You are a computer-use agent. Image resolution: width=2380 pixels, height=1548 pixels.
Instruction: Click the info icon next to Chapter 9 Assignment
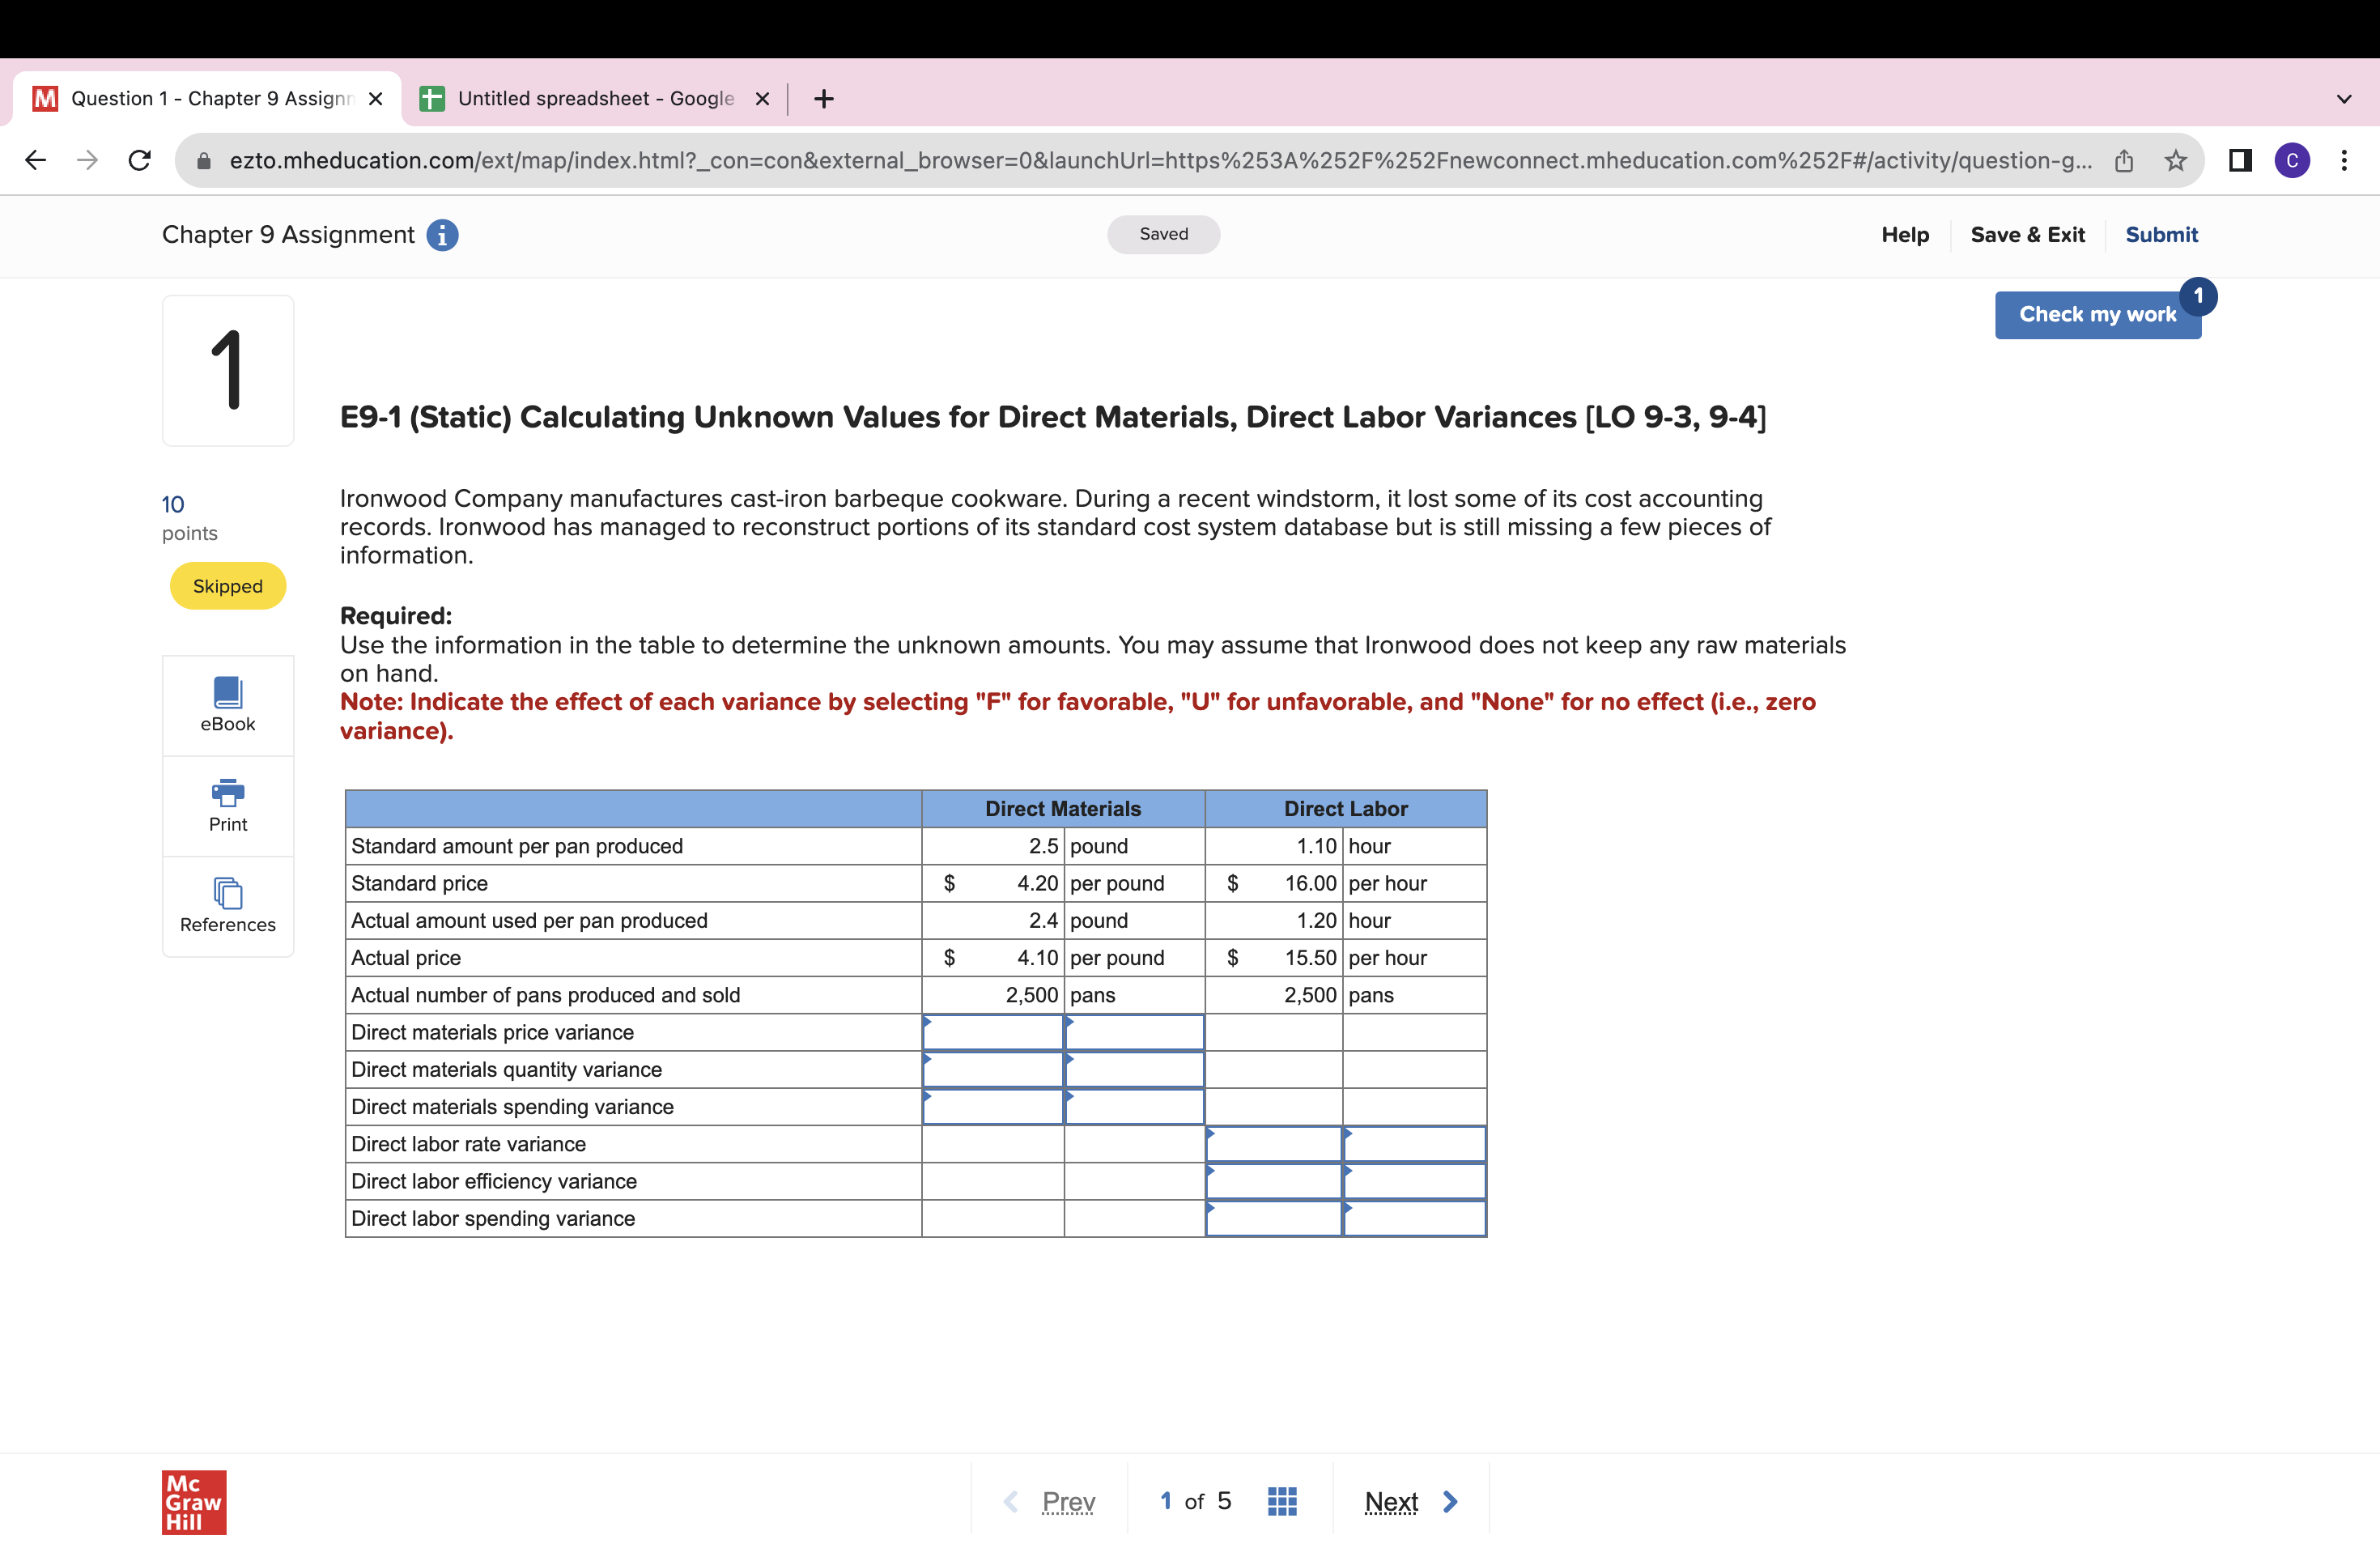(443, 235)
